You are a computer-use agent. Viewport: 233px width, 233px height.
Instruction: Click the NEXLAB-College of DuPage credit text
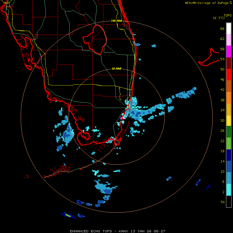pos(207,3)
